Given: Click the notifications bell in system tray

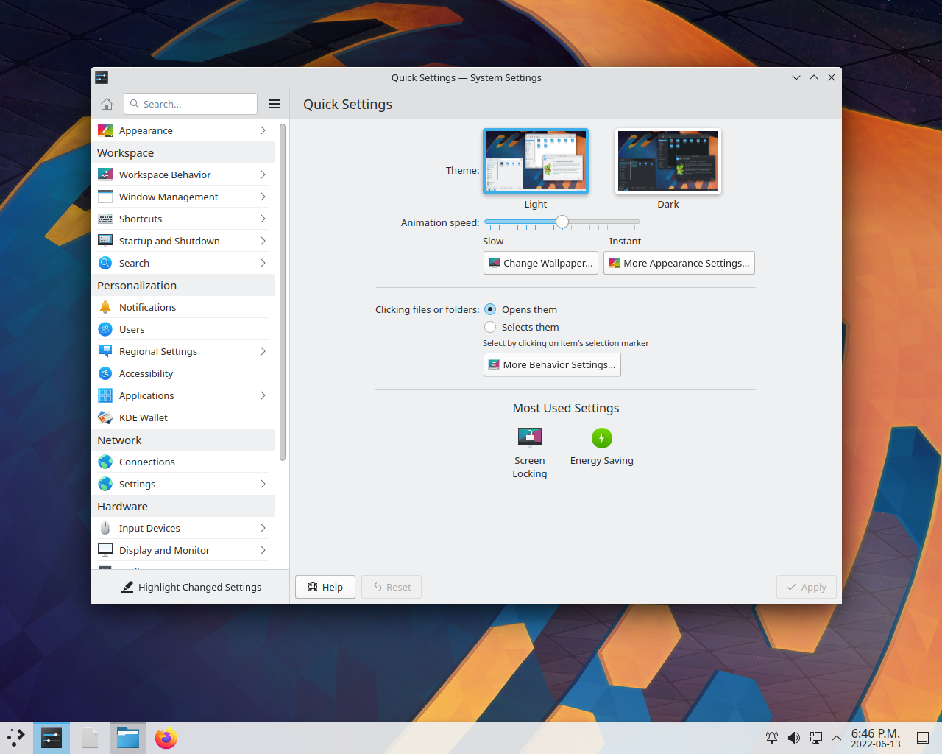Looking at the screenshot, I should tap(772, 738).
